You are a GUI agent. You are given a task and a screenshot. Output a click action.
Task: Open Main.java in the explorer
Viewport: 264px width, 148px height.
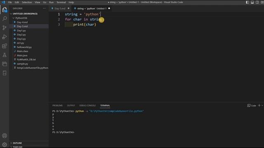[22, 55]
